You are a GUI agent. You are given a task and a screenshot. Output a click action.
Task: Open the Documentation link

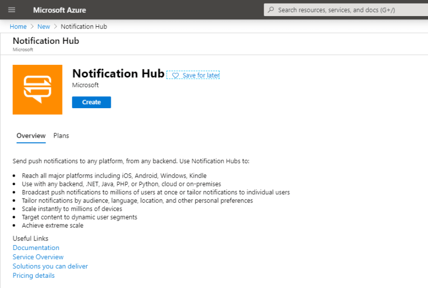[36, 247]
